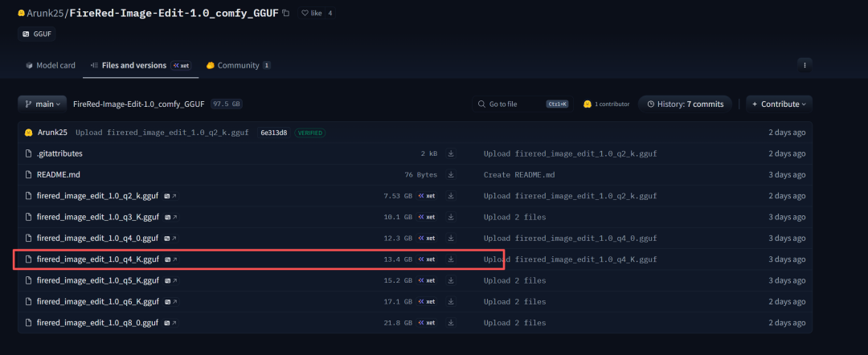
Task: Download the q3_K gguf file
Action: click(x=451, y=217)
